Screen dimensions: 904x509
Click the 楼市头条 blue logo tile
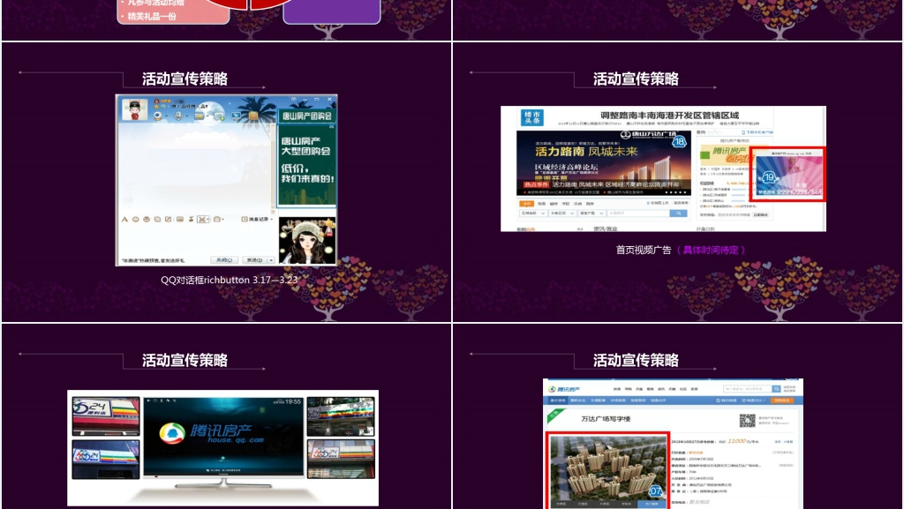click(x=531, y=118)
